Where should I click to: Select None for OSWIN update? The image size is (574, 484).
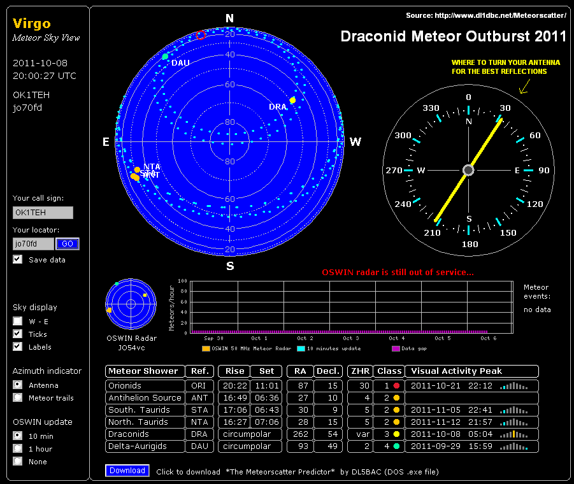(x=17, y=461)
